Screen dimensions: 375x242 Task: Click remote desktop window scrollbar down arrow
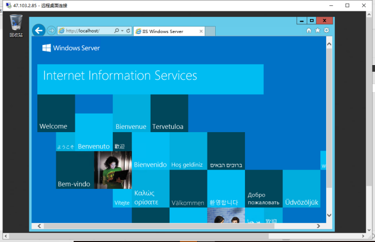(369, 230)
